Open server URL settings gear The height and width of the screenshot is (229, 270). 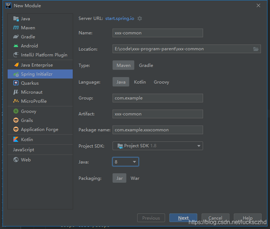point(140,18)
